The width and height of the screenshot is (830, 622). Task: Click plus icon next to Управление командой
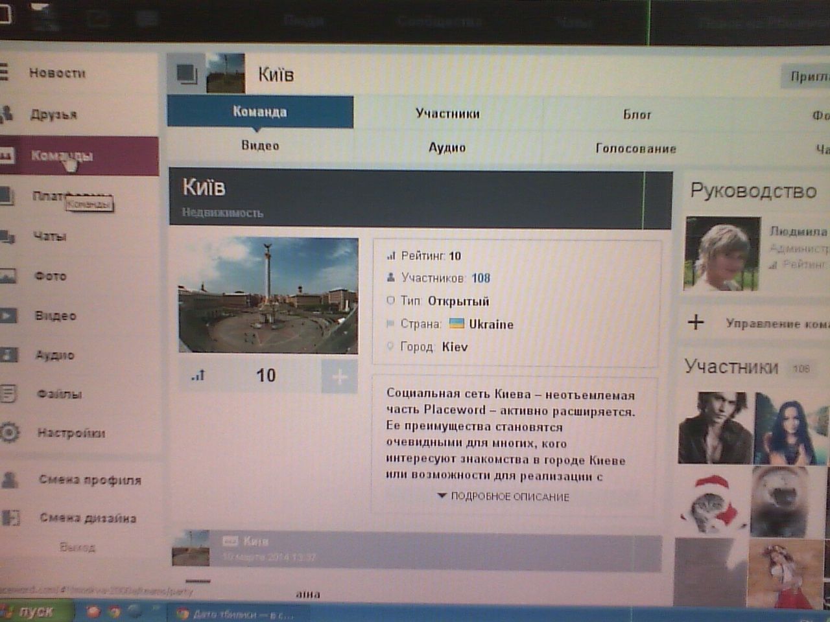click(696, 322)
